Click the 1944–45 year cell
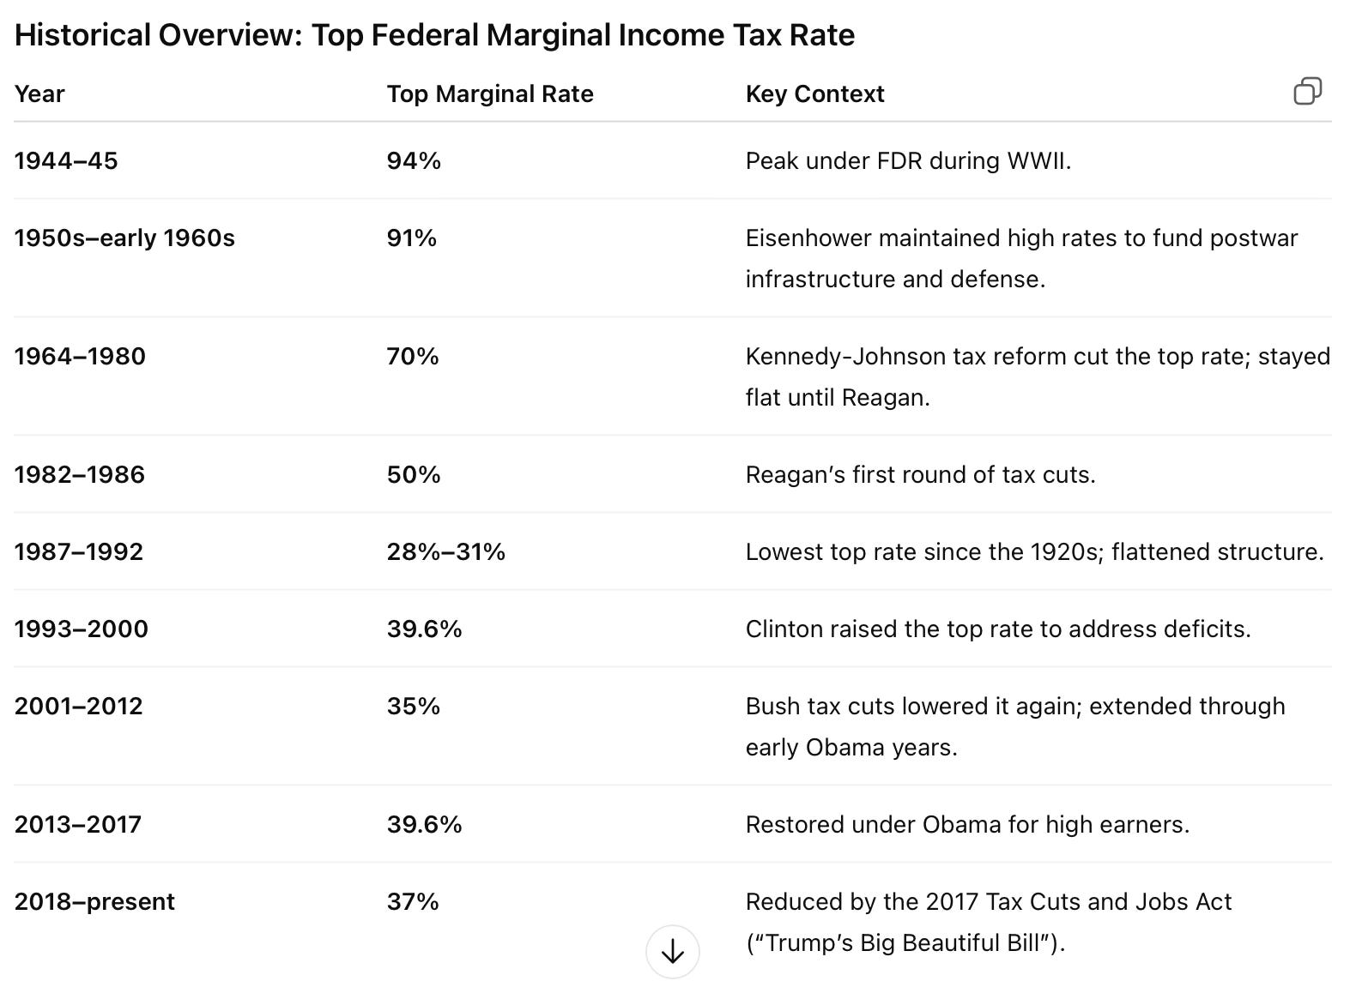Viewport: 1356px width, 981px height. pos(66,160)
